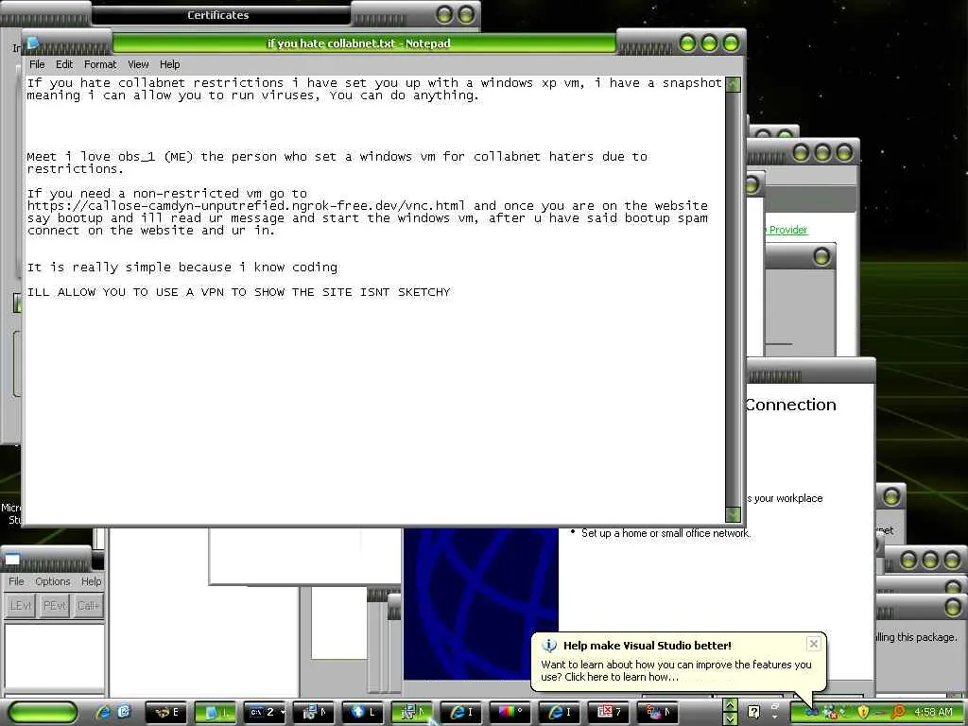This screenshot has height=726, width=968.
Task: Click the green Start button
Action: tap(42, 712)
